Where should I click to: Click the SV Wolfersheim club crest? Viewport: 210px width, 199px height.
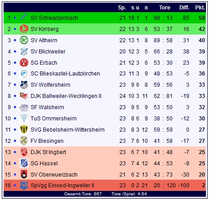coord(24,85)
